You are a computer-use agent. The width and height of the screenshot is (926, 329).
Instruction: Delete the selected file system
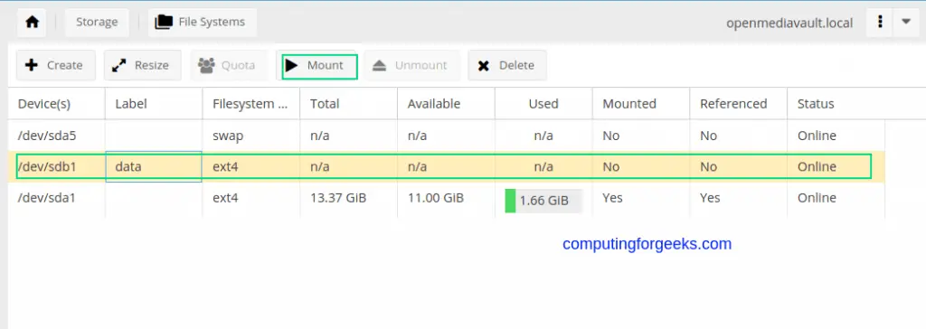pos(506,65)
